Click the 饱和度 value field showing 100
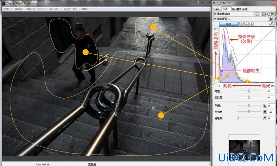 [271, 112]
